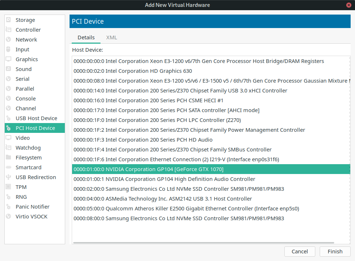
Task: Click the Graphics monitor icon
Action: point(8,59)
